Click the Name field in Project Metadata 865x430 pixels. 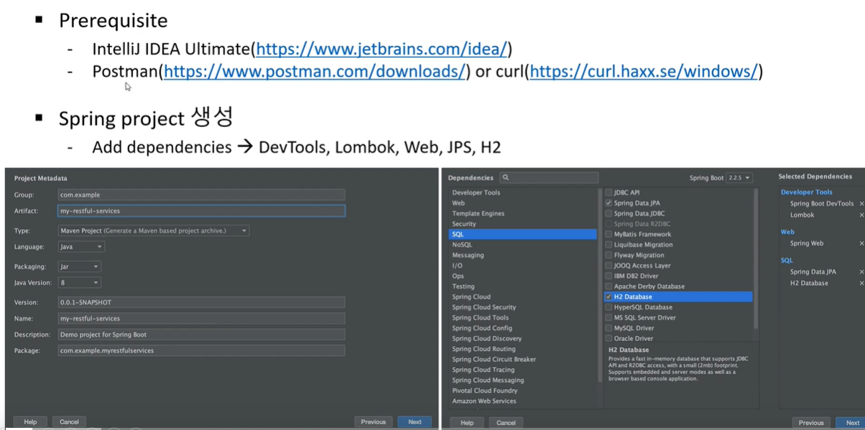point(201,318)
